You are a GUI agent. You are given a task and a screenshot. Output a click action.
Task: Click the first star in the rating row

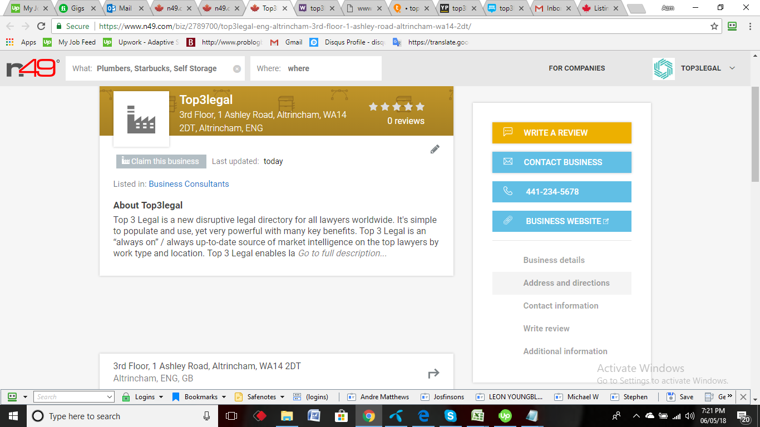coord(373,106)
